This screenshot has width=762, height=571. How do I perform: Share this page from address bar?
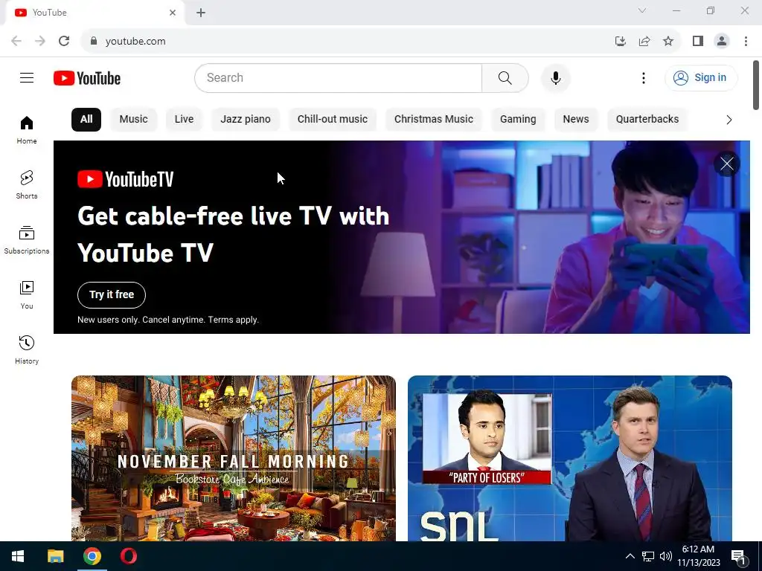[x=644, y=42]
